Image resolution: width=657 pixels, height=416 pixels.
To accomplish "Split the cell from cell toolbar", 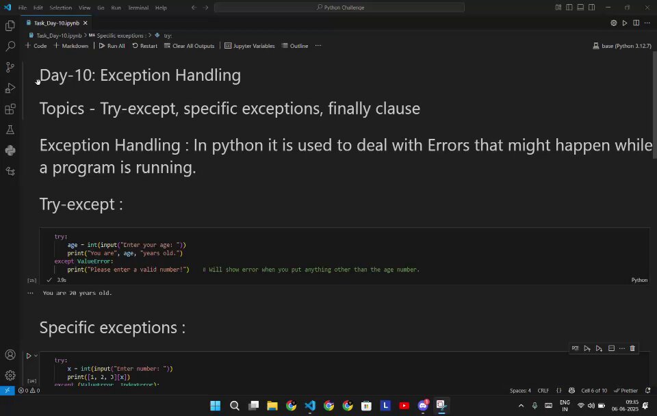I will 611,348.
